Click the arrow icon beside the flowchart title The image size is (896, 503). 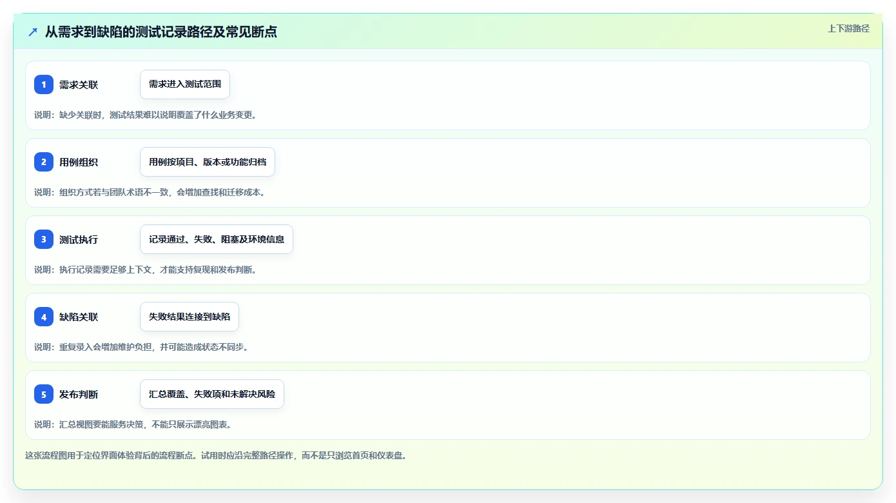(33, 32)
